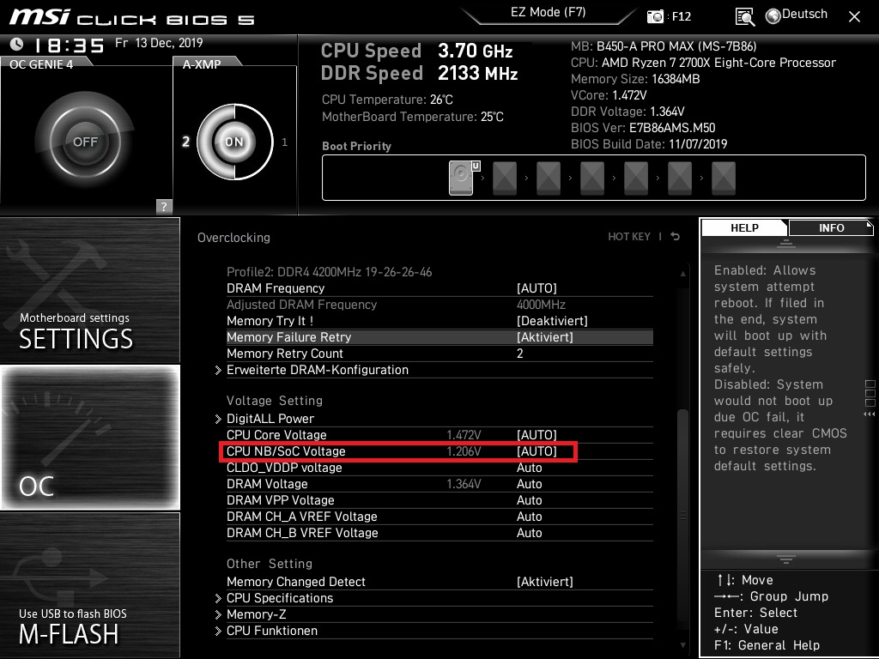The image size is (879, 659).
Task: Click the right-edge side panel arrows handle
Action: click(870, 414)
